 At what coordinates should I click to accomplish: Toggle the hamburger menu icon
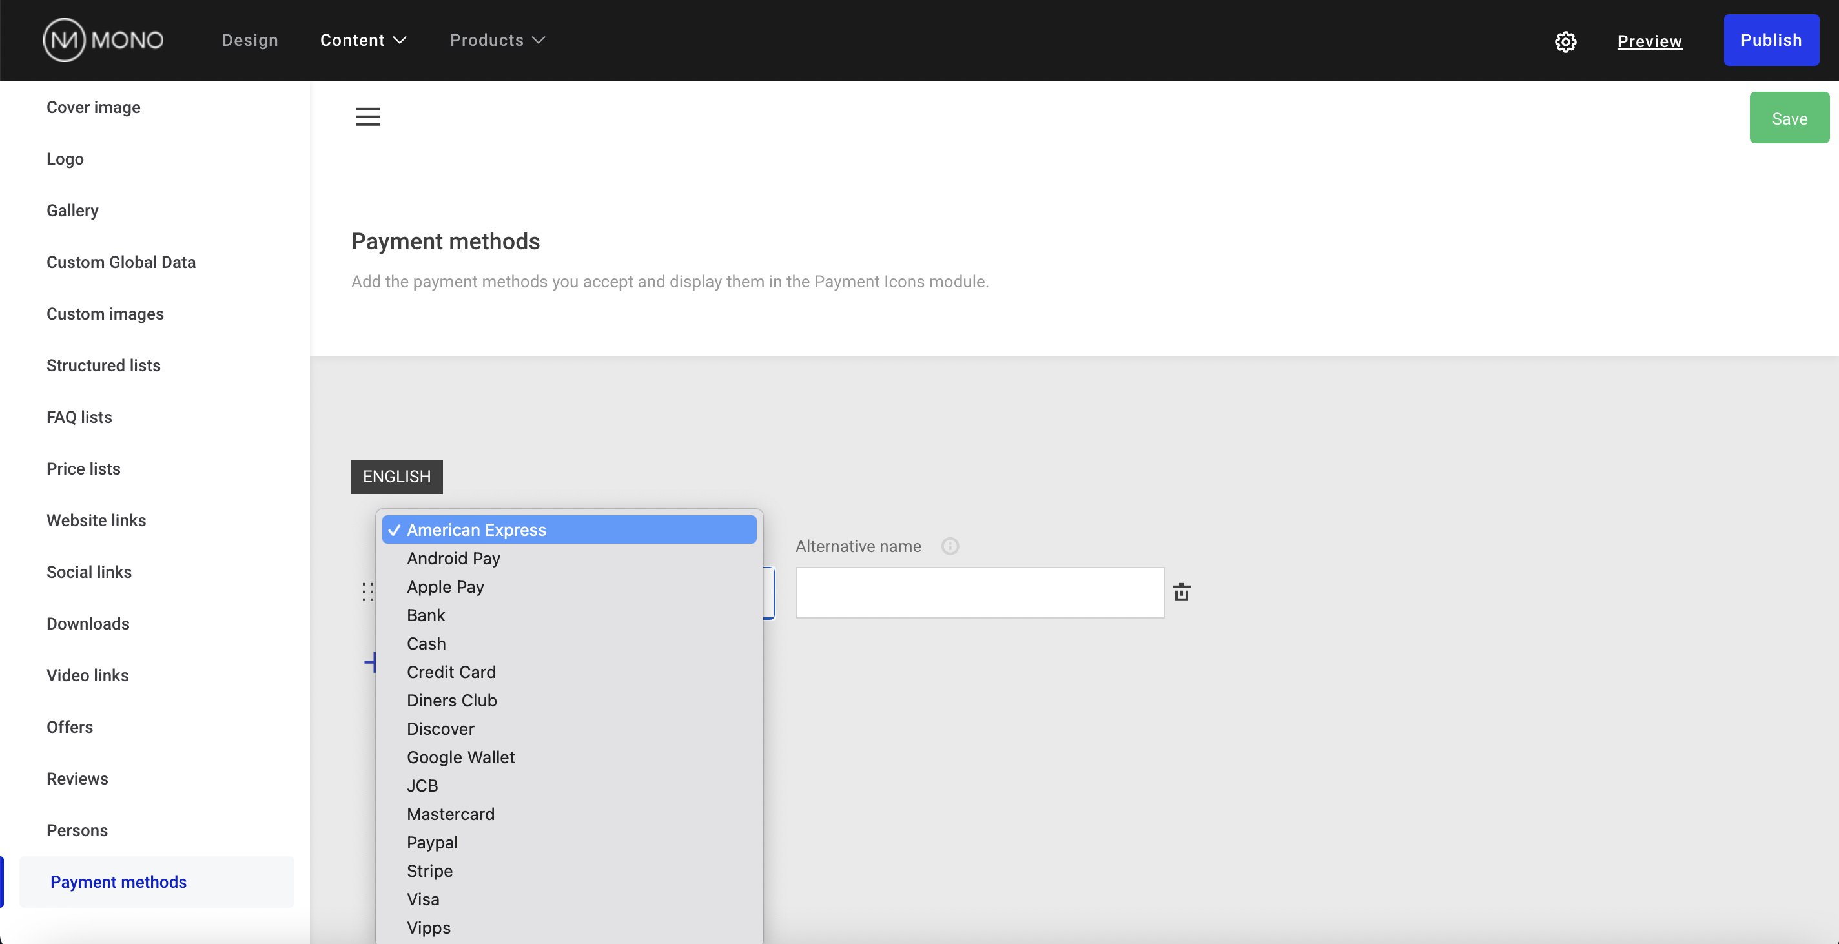pos(367,116)
